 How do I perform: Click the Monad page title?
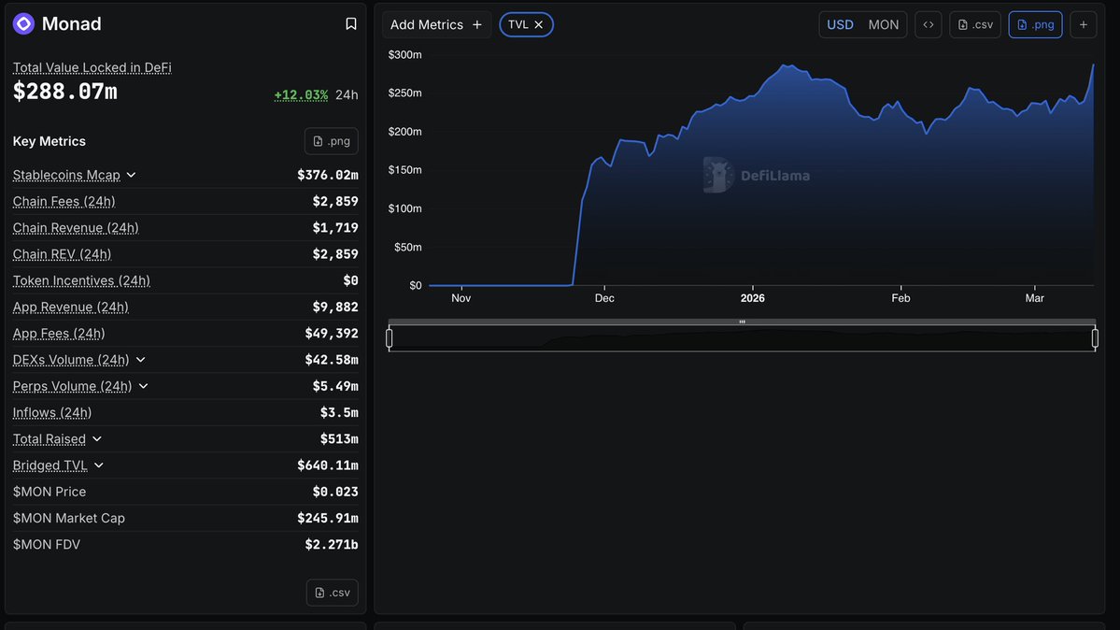[x=71, y=23]
